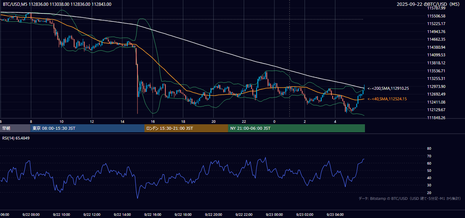Click the RSI level 40 label
Screen dimensions: 465x218
[429, 178]
